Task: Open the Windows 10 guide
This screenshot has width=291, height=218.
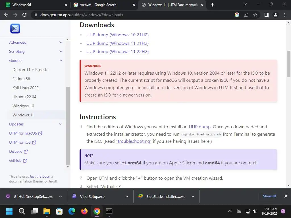Action: tap(23, 106)
